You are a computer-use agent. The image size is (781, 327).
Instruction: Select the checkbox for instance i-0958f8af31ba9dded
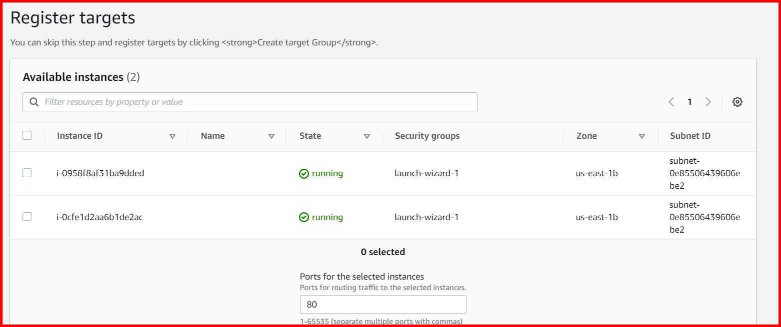(x=27, y=173)
